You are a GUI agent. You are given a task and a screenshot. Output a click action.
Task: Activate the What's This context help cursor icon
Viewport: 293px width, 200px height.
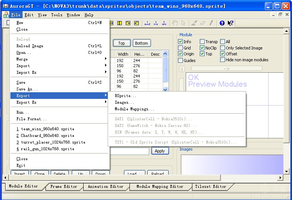[x=230, y=23]
